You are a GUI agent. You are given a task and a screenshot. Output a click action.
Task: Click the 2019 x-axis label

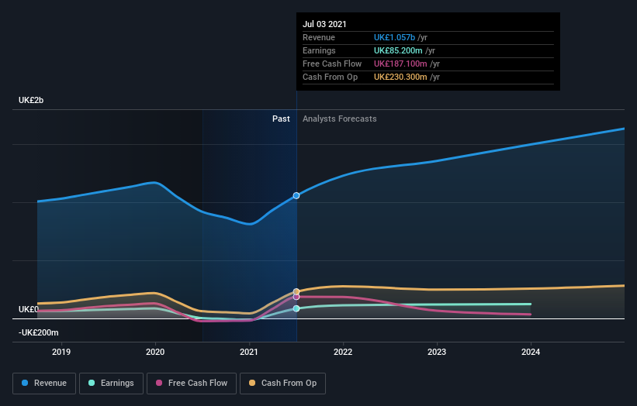[61, 352]
